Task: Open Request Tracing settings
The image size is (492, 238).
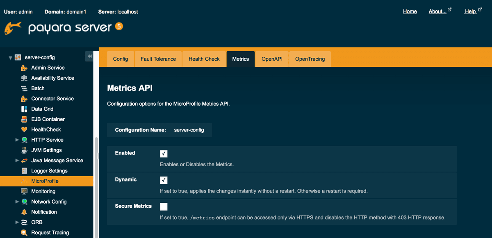Action: (x=50, y=233)
